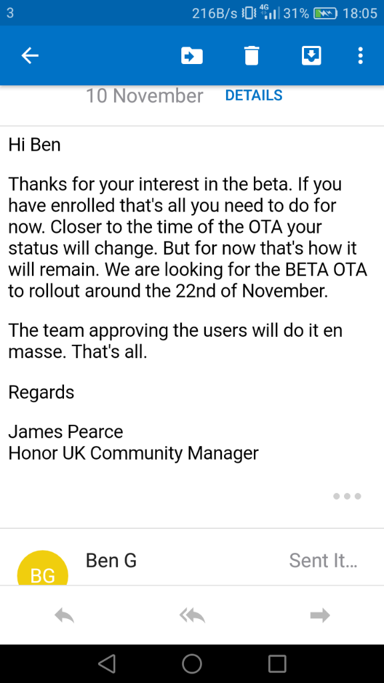
Task: Open the Ben G message below
Action: (x=192, y=560)
